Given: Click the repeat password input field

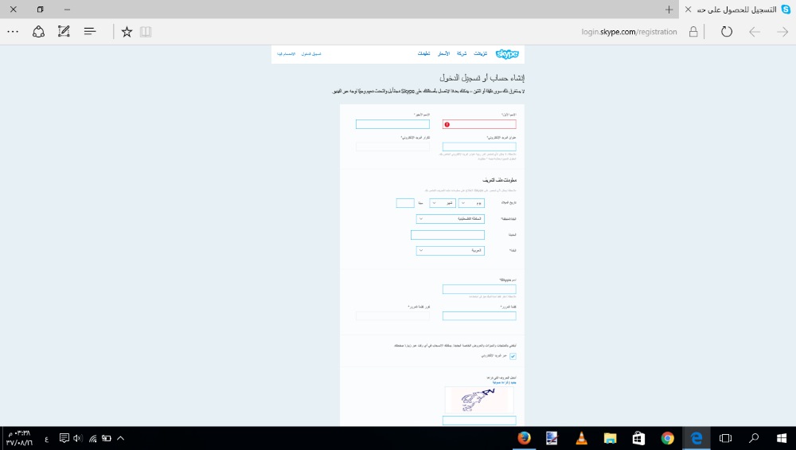Looking at the screenshot, I should [x=392, y=316].
